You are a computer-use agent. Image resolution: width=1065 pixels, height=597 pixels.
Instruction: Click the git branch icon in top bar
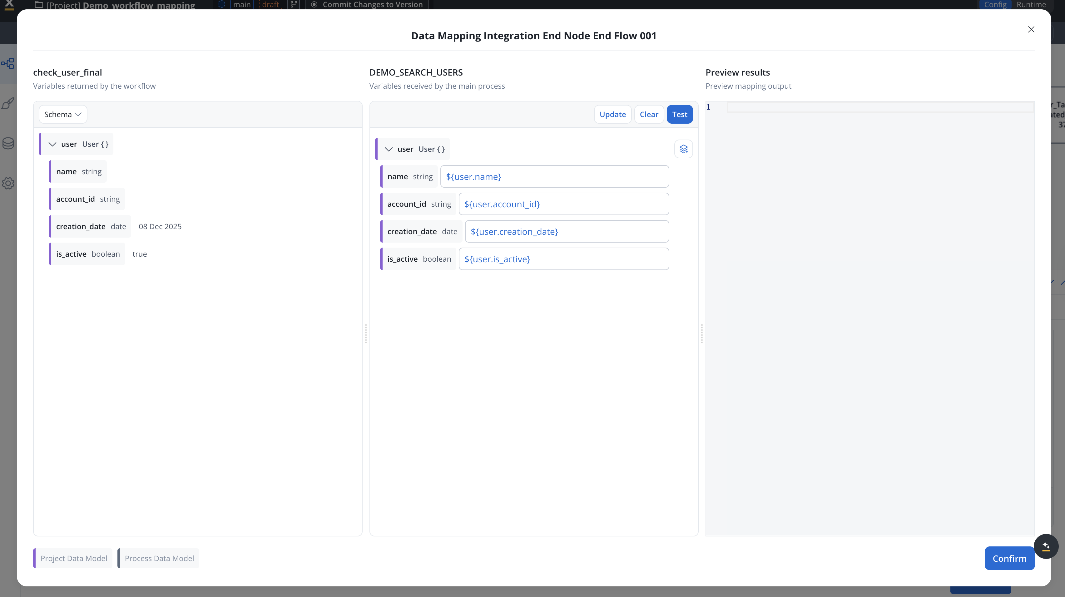pos(294,5)
